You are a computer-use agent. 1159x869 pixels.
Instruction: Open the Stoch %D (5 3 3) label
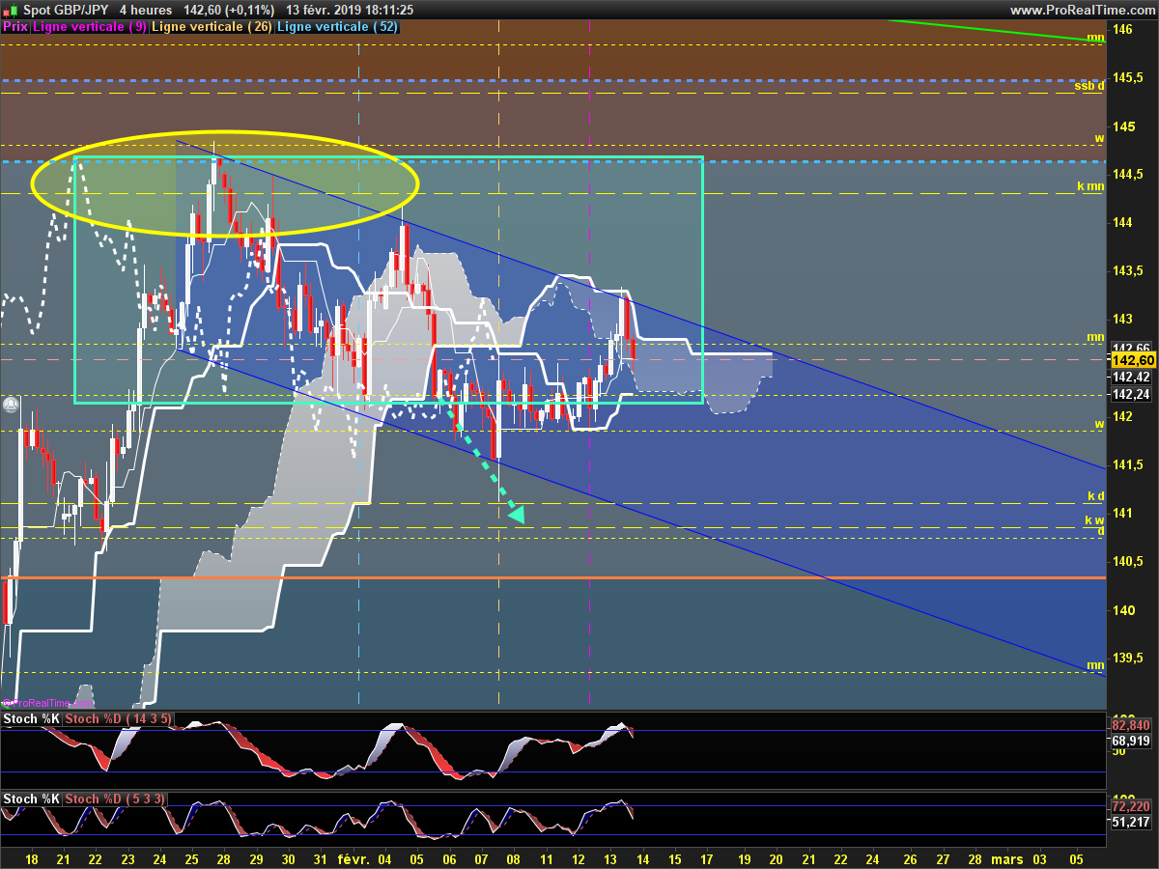point(115,799)
